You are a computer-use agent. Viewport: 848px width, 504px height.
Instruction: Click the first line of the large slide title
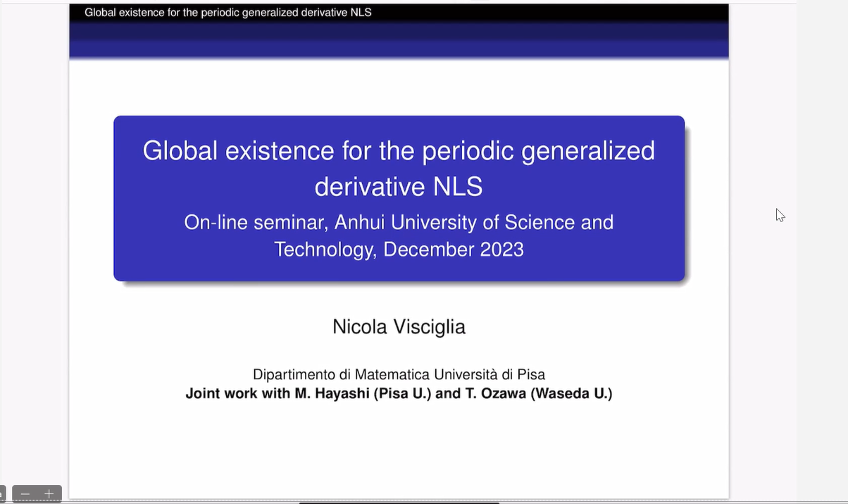[399, 151]
